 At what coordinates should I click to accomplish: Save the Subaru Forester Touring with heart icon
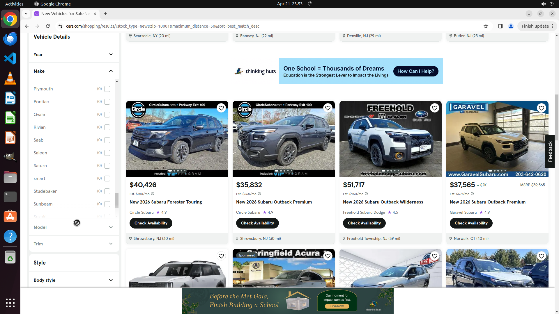[221, 108]
